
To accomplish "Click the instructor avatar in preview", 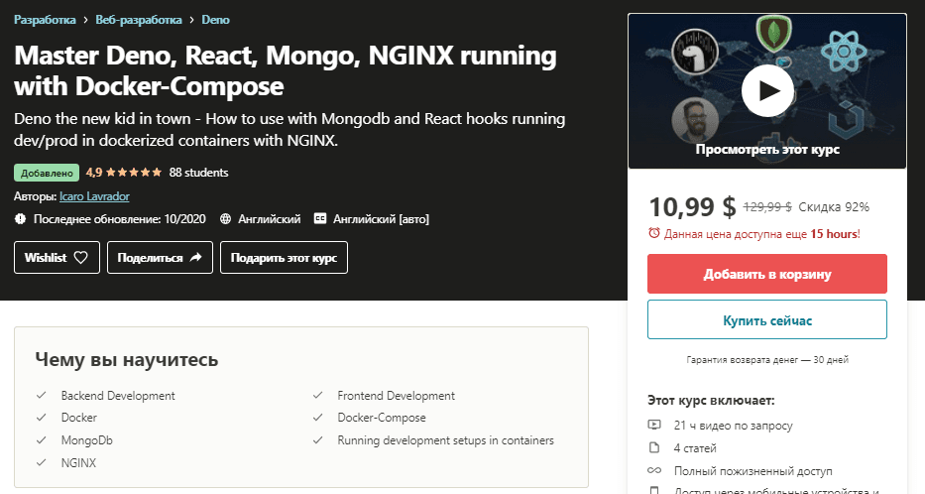I will click(695, 120).
